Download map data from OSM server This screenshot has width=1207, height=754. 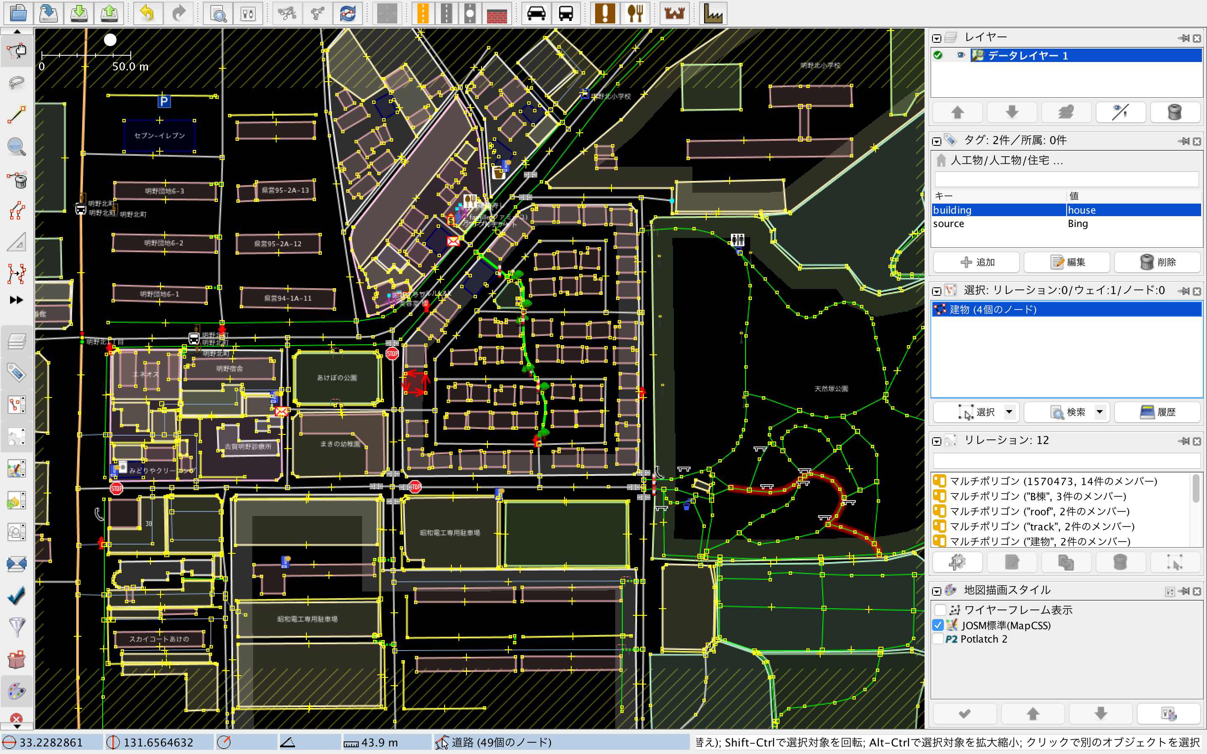click(79, 13)
